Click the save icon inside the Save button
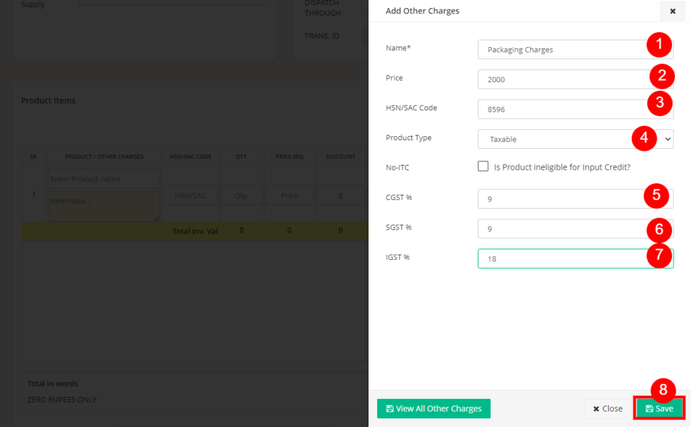 click(651, 408)
